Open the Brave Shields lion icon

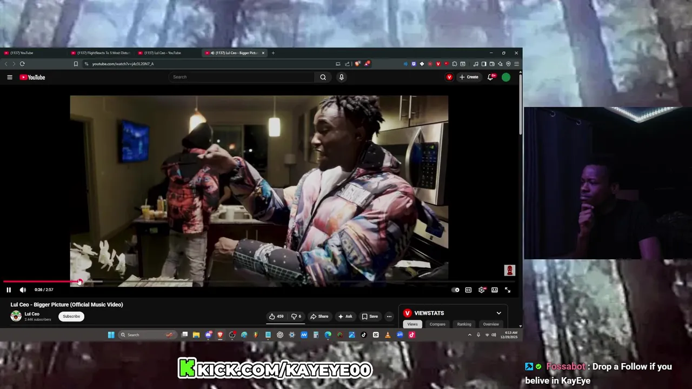click(x=358, y=64)
